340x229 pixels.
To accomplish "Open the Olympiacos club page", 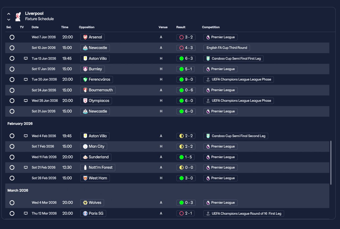I will coord(96,101).
